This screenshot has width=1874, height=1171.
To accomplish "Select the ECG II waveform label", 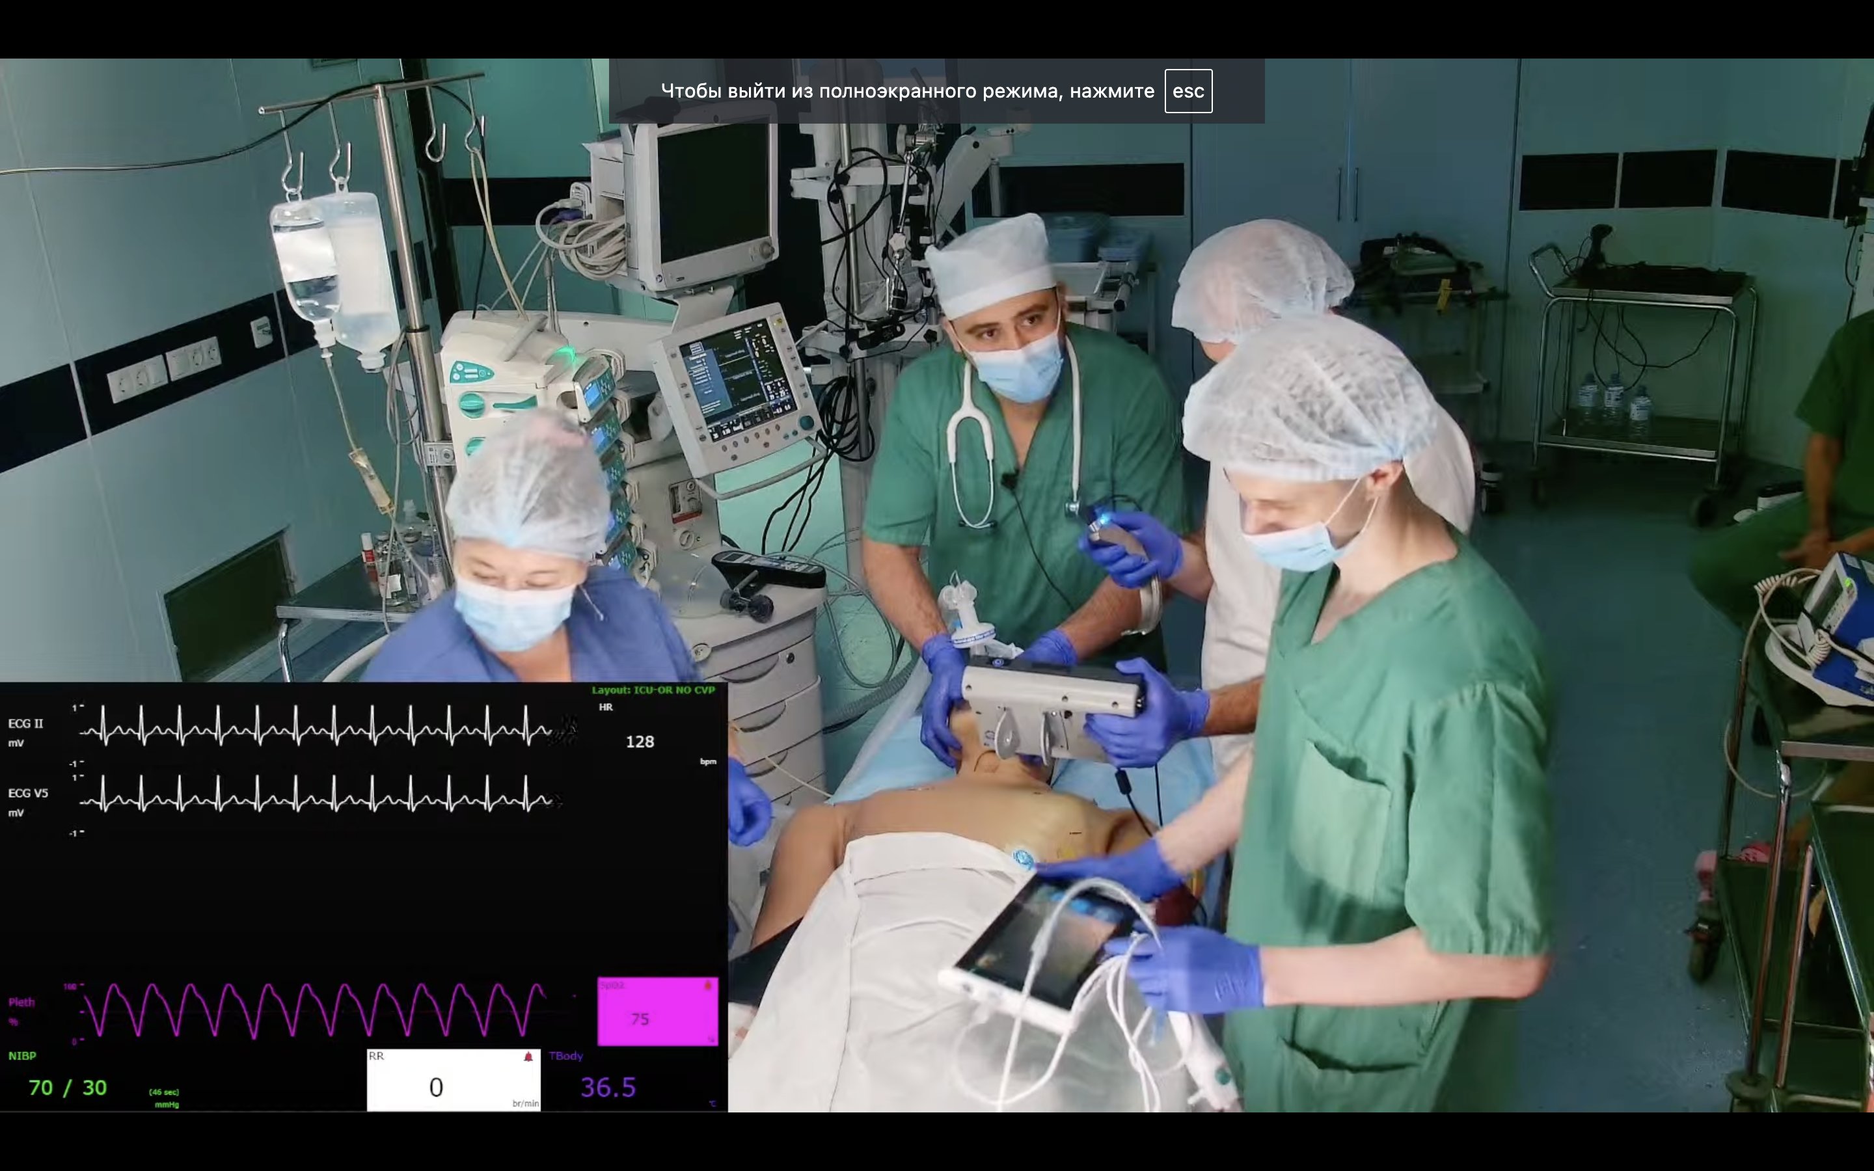I will tap(25, 723).
